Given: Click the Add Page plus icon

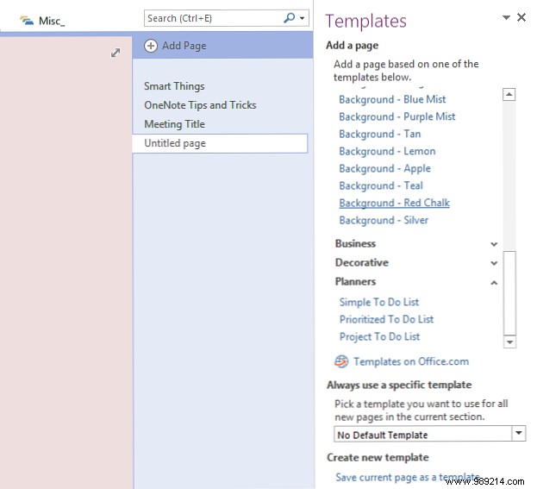Looking at the screenshot, I should (151, 46).
